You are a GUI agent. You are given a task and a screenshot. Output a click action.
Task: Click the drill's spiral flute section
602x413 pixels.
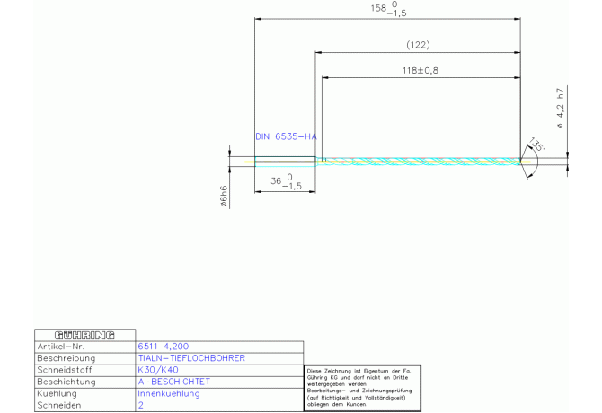pos(418,162)
